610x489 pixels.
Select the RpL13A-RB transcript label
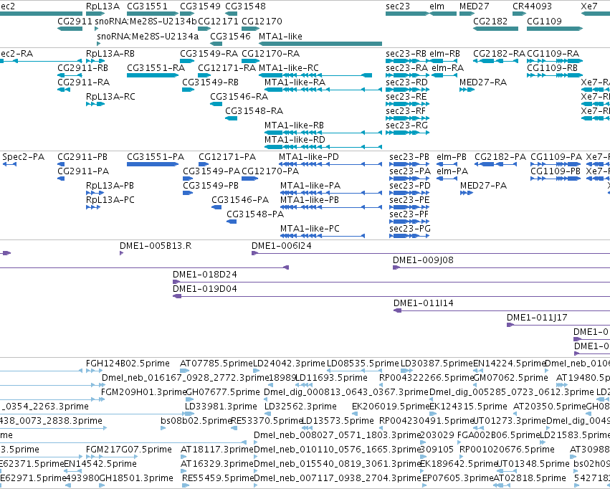pos(110,53)
